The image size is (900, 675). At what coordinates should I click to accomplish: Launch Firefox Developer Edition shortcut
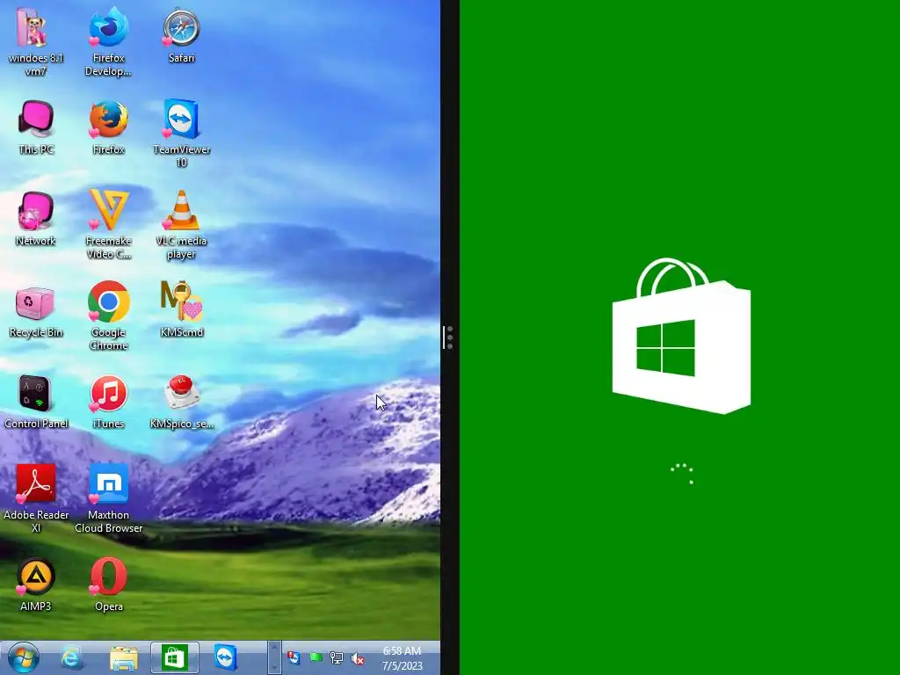pos(108,40)
